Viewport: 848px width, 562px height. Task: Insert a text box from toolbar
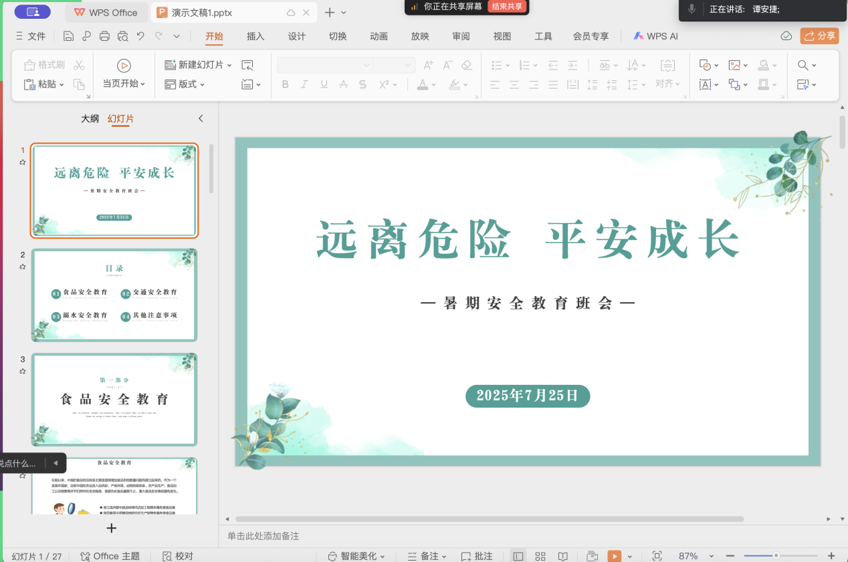click(705, 85)
